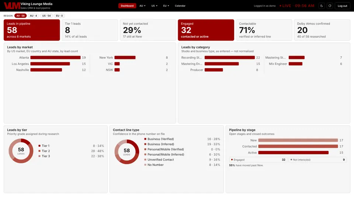This screenshot has width=354, height=199.
Task: Select No Number legend entry
Action: pos(182,165)
